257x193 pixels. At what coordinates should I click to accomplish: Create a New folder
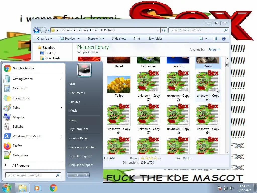click(x=155, y=39)
